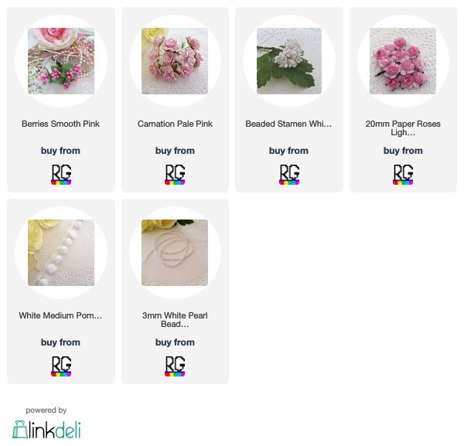464x446 pixels.
Task: Select the Carnation Pale Pink title
Action: (x=175, y=124)
